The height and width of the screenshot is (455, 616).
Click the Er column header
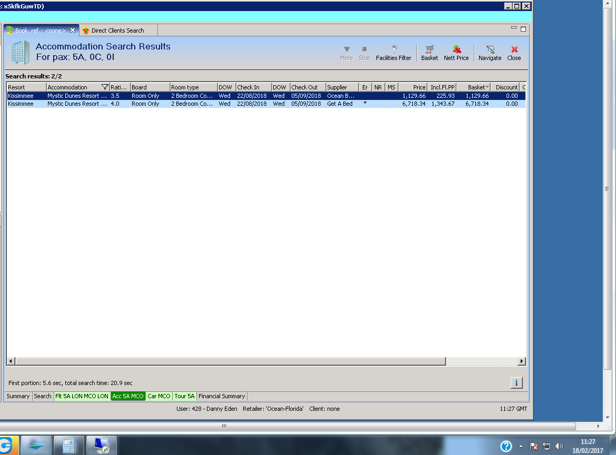pyautogui.click(x=365, y=87)
